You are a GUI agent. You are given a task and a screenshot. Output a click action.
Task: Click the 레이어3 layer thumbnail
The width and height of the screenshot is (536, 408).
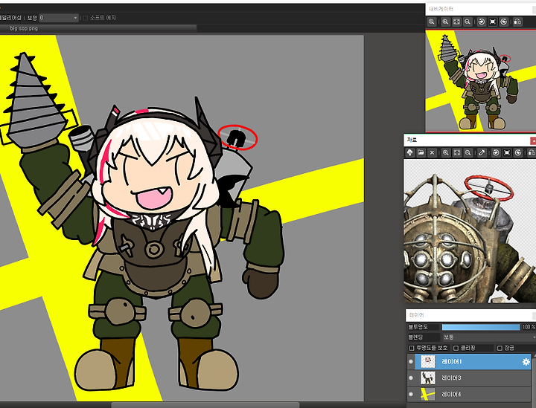pos(427,378)
